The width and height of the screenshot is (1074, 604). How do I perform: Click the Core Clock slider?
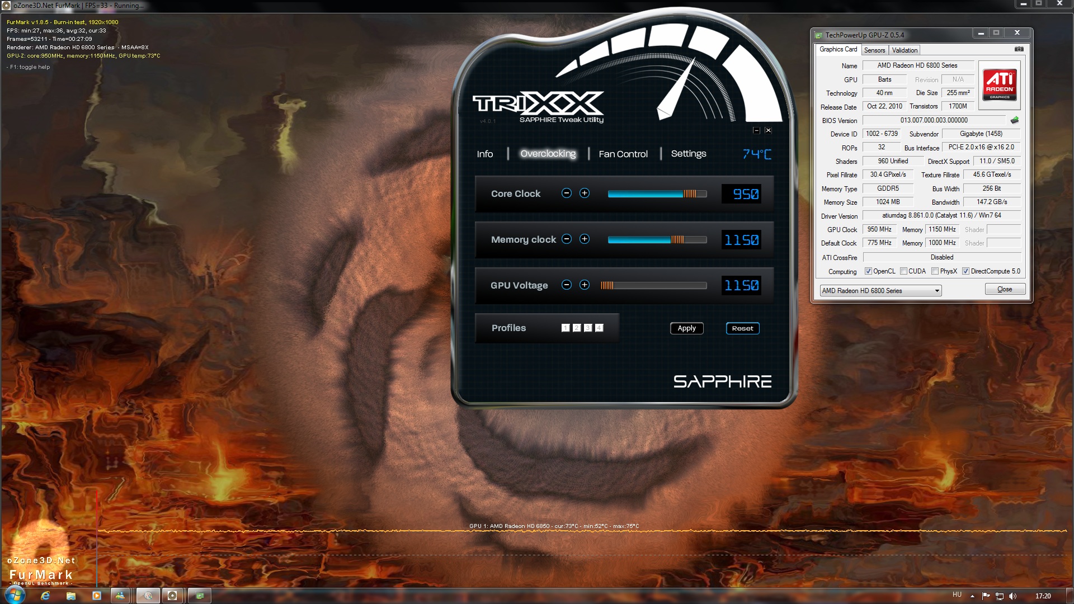coord(657,194)
